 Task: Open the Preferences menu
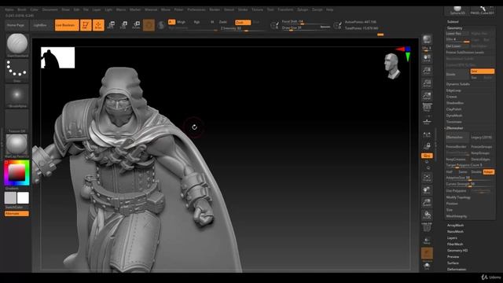[x=196, y=9]
